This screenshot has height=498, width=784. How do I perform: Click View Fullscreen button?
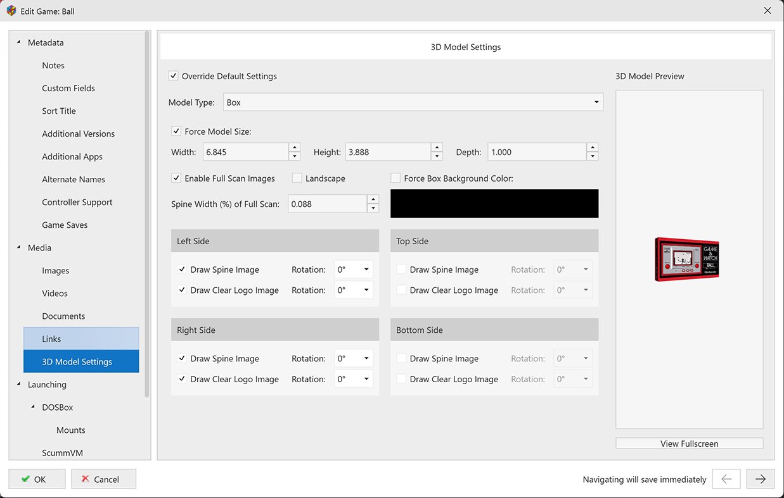690,444
